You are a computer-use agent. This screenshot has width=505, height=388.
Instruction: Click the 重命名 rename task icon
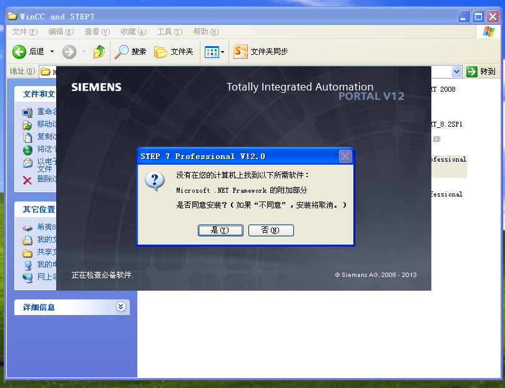point(27,112)
